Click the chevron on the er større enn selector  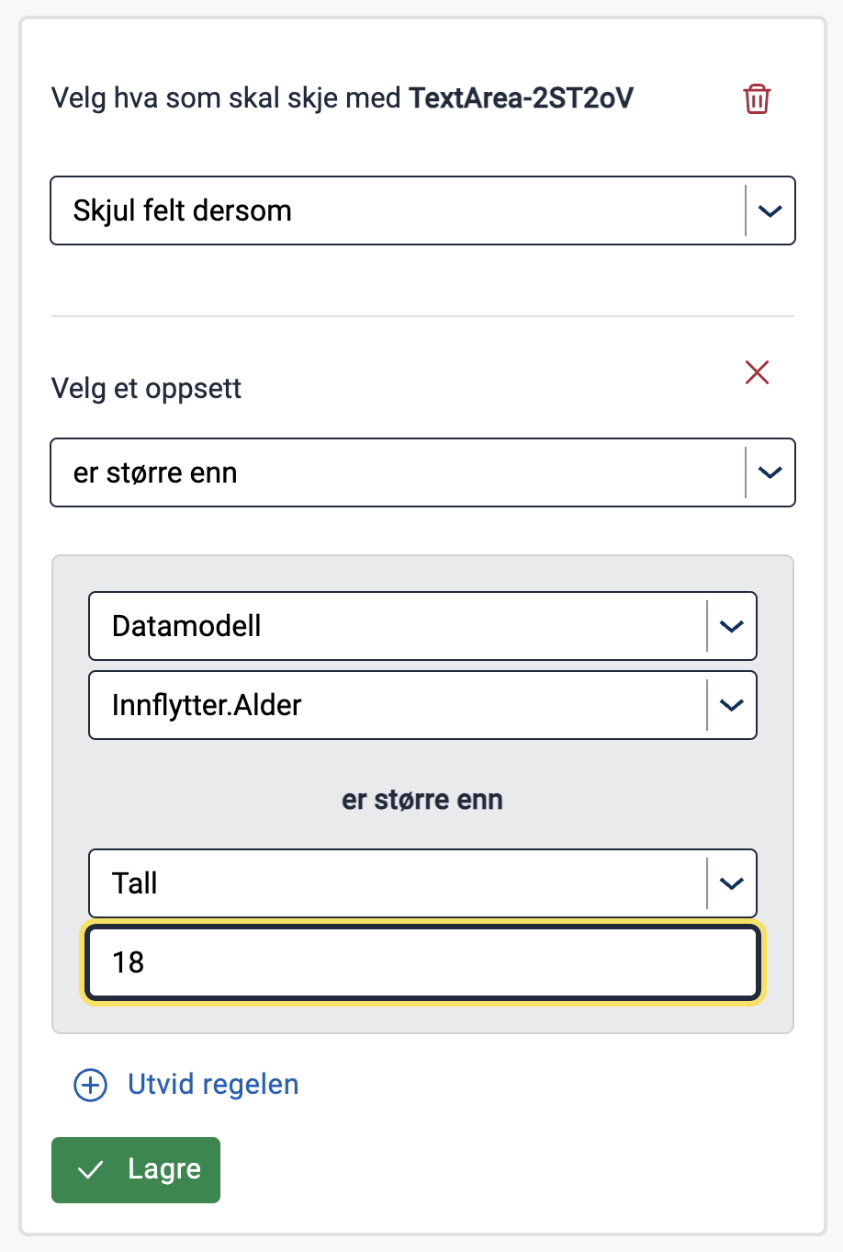click(770, 472)
